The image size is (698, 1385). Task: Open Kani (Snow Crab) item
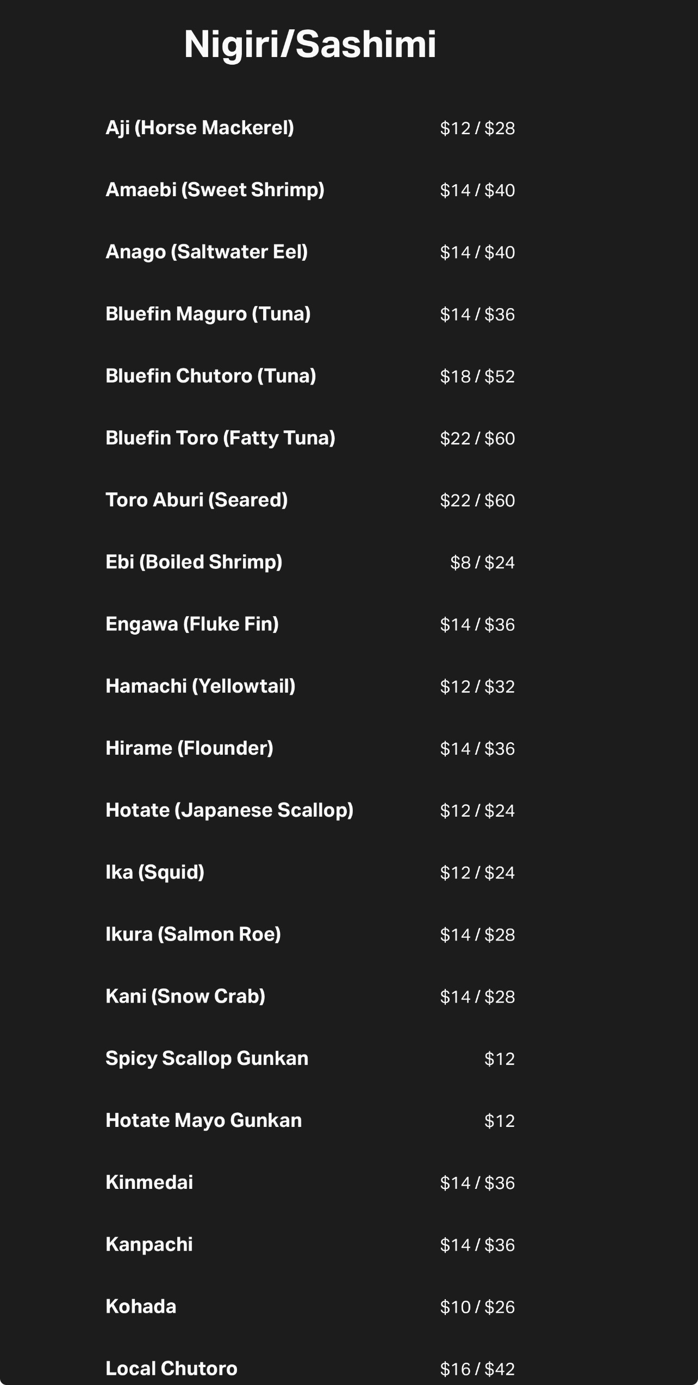click(x=310, y=996)
